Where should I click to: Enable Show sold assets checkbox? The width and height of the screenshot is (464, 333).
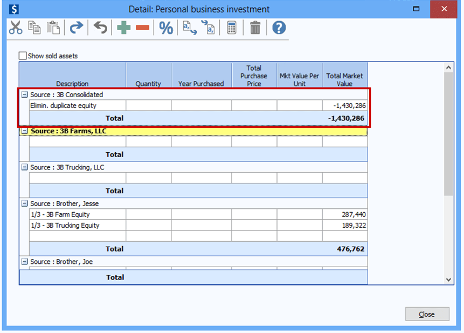23,56
